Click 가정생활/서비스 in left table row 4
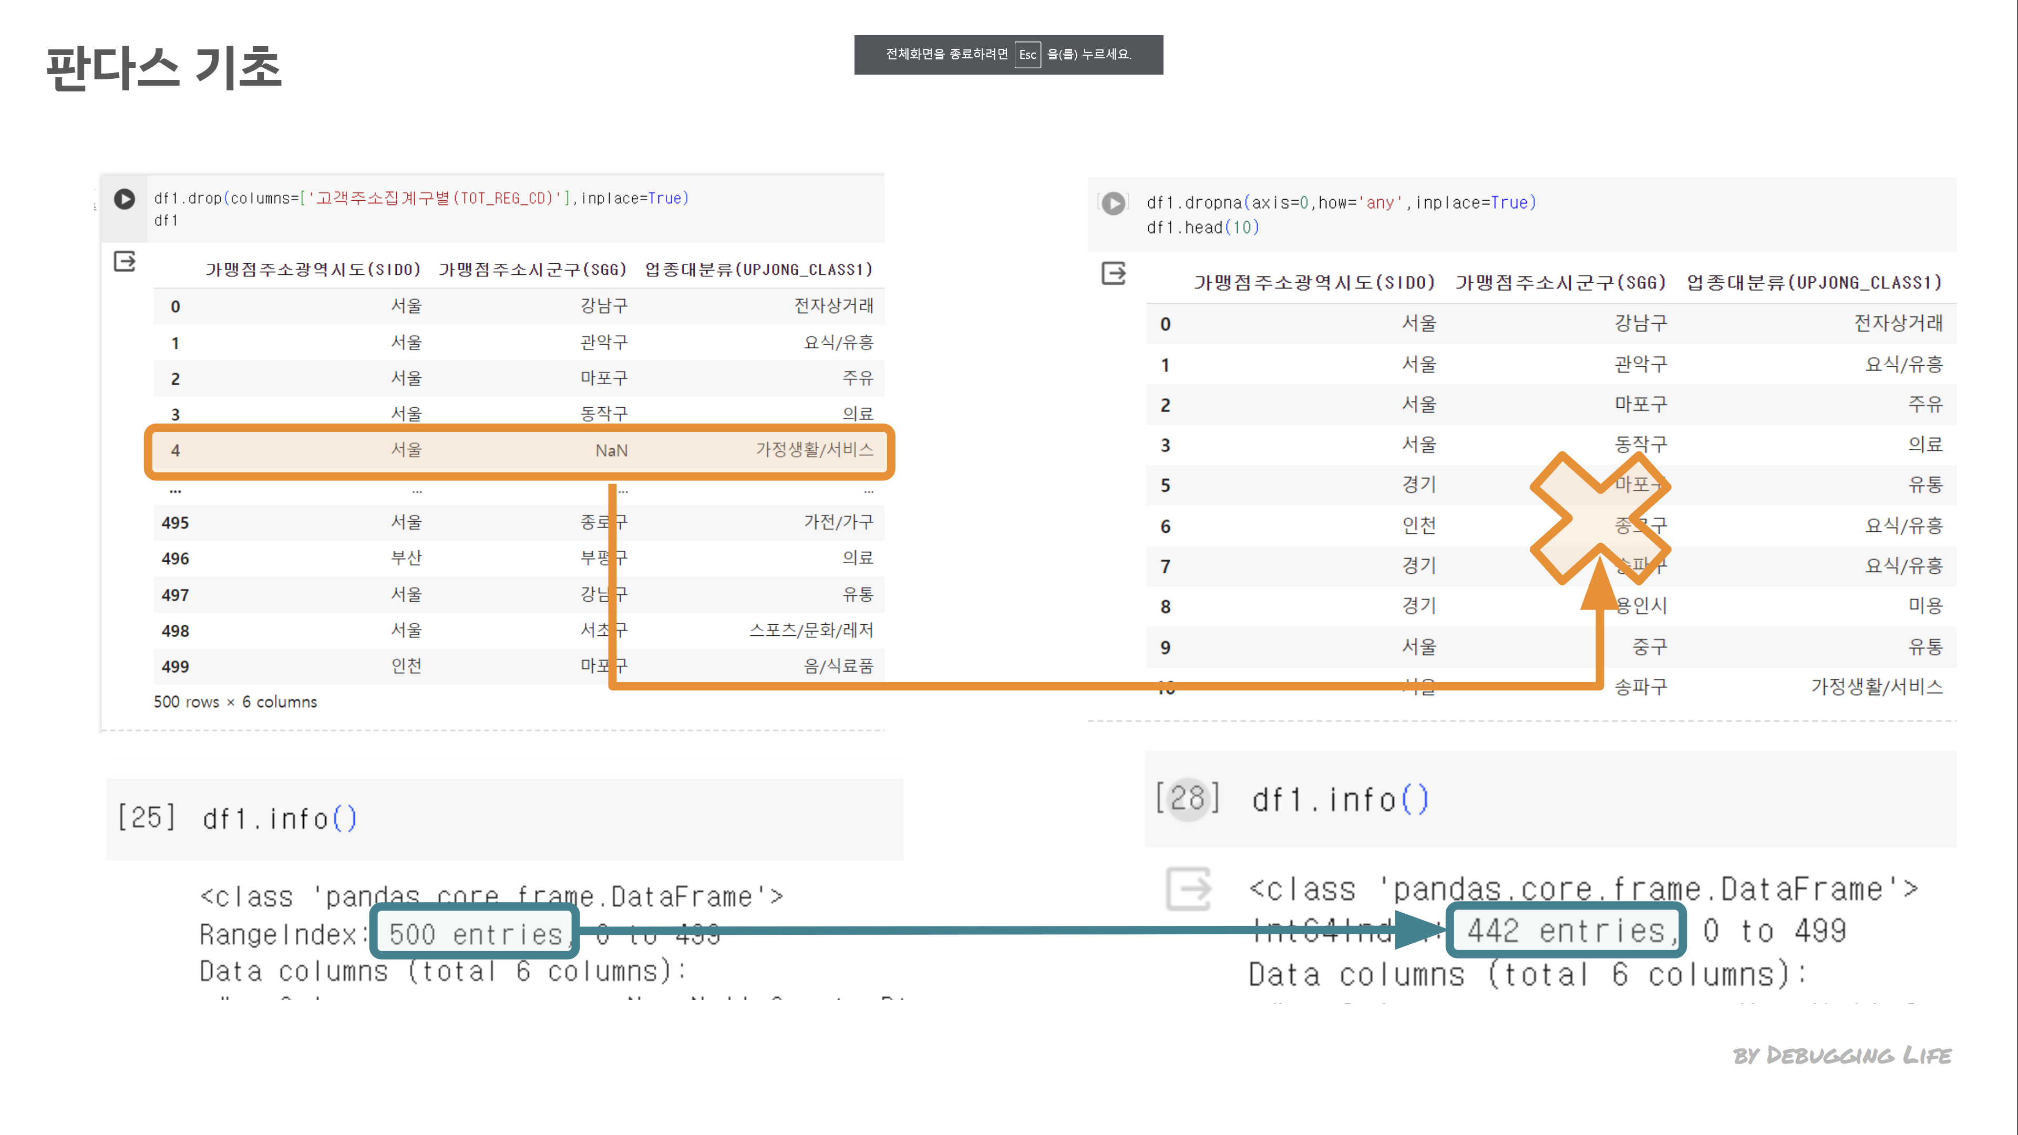 click(814, 450)
